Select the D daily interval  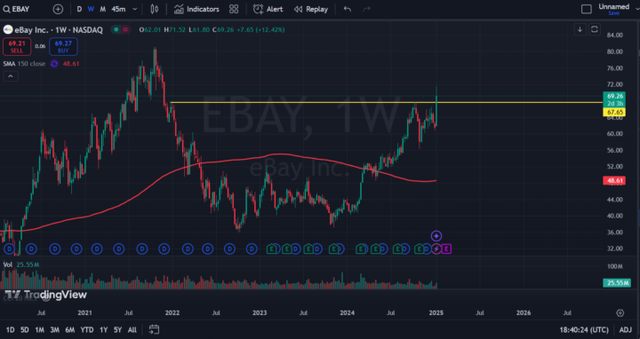tap(79, 9)
